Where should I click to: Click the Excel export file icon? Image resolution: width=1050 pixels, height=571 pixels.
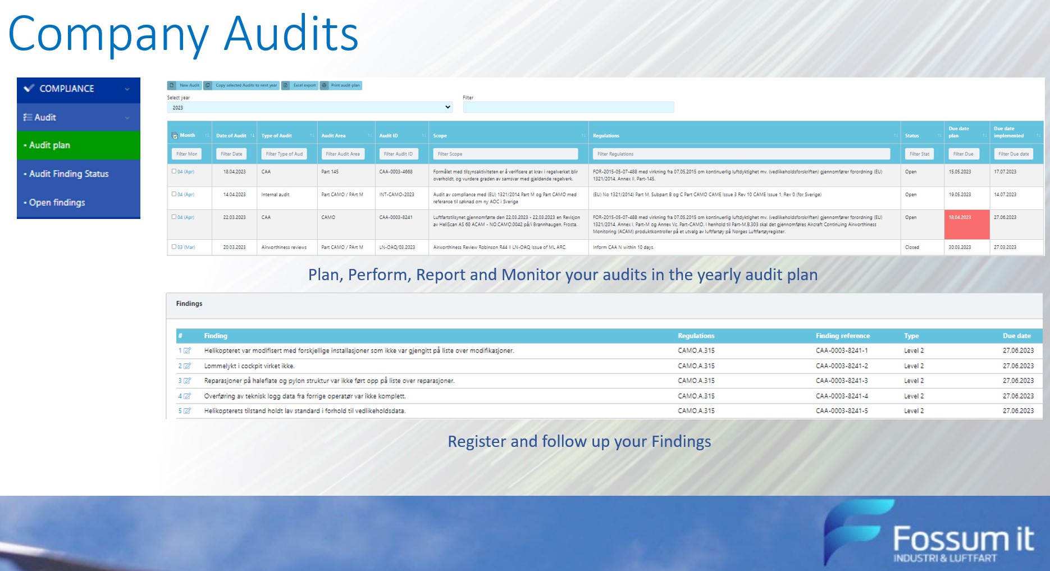pyautogui.click(x=285, y=85)
